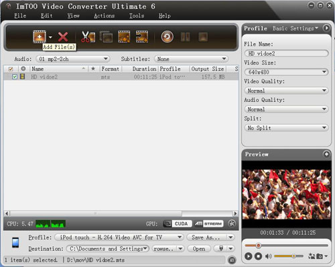Click the Open destination button
Viewport: 335px width, 267px height.
tap(199, 249)
